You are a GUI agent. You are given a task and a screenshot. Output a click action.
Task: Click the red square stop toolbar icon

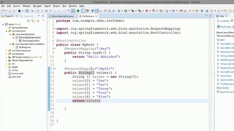coord(147,11)
